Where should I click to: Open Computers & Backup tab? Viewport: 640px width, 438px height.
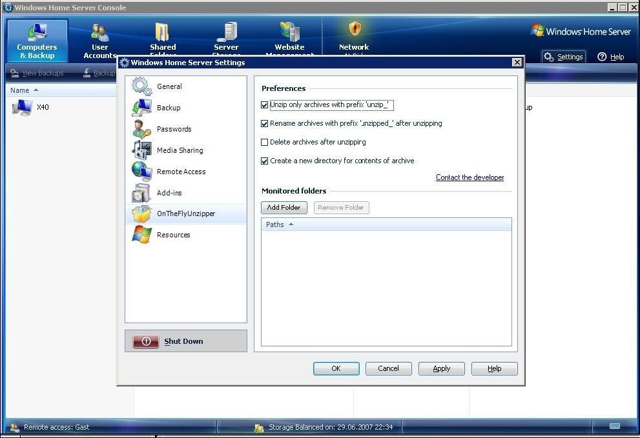click(37, 41)
